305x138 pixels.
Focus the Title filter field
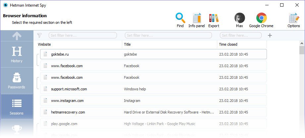[x=168, y=35]
